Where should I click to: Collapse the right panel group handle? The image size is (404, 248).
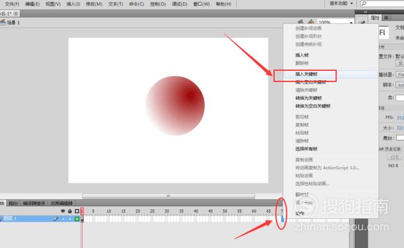coord(365,12)
